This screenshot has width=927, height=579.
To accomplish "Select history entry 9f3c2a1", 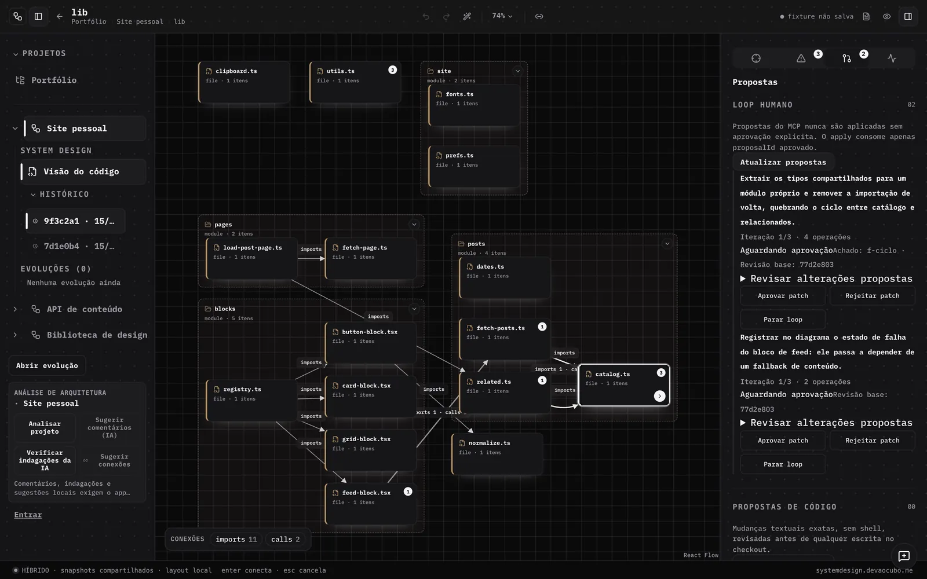I will 75,221.
